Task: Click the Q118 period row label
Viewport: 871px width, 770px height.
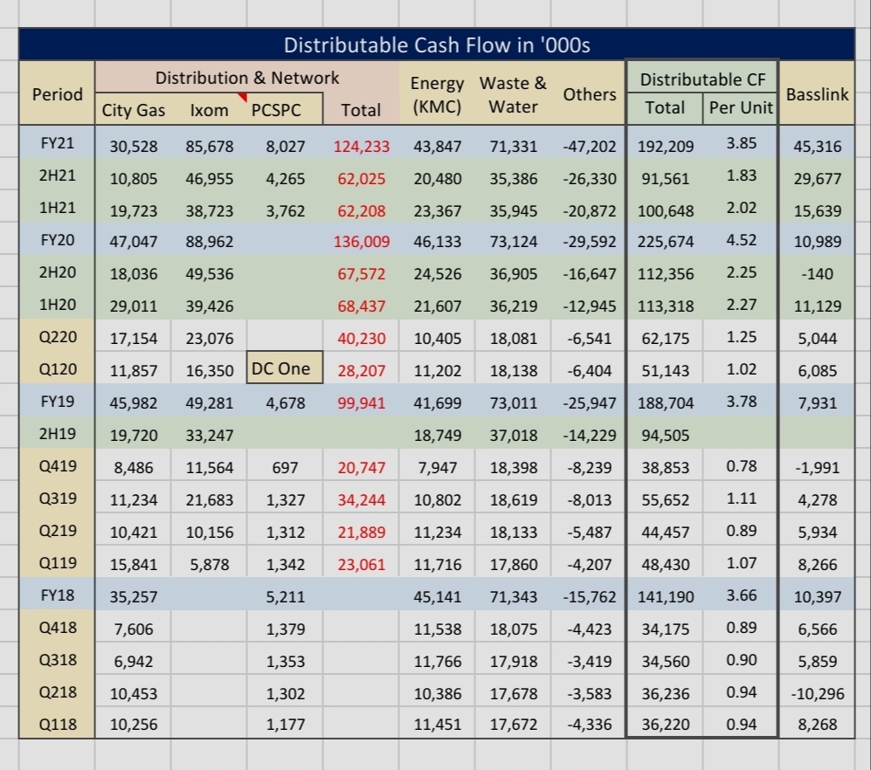Action: pyautogui.click(x=57, y=725)
